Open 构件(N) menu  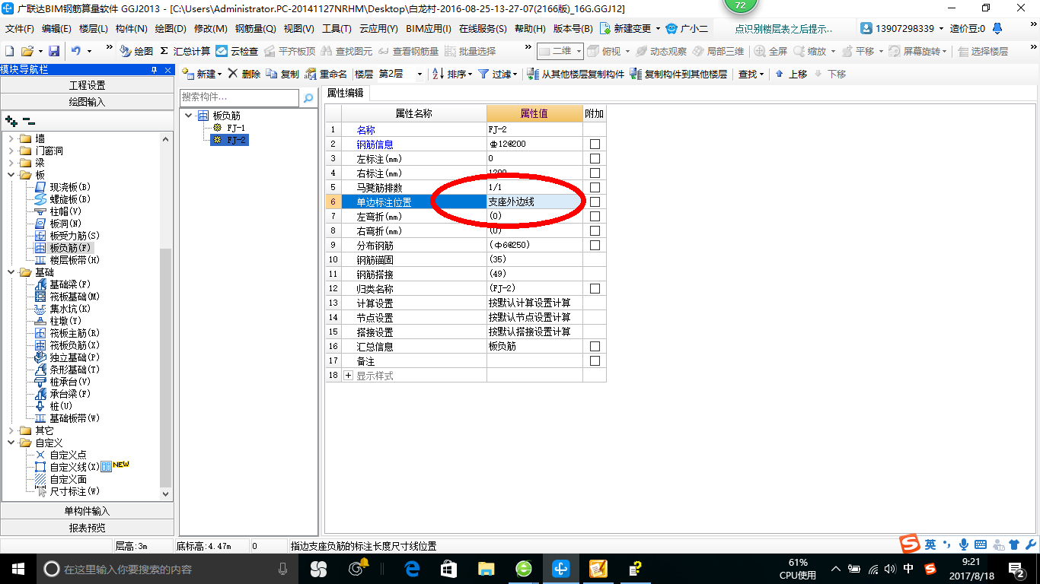131,29
